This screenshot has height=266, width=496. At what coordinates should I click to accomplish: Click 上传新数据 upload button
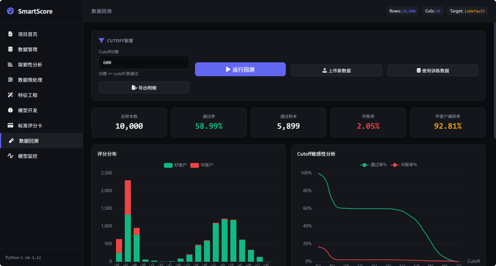pos(337,71)
